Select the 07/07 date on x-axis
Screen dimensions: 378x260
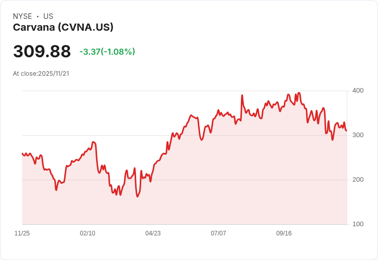[x=218, y=233]
